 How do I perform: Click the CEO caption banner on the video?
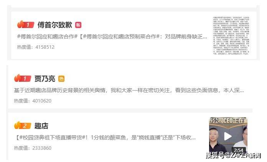coord(228,121)
